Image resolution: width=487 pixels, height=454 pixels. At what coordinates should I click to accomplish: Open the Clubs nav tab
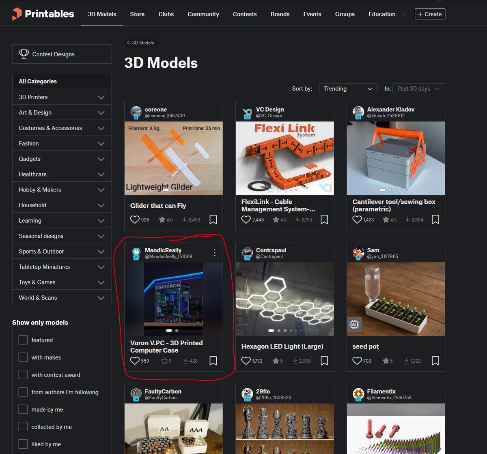[166, 14]
